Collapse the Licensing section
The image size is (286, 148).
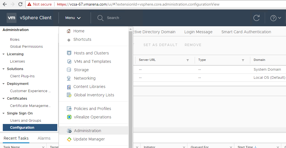[4, 54]
